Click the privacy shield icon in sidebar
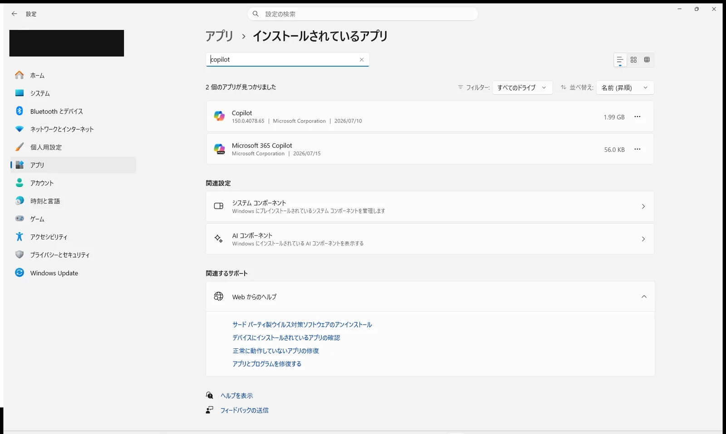The height and width of the screenshot is (434, 726). pos(19,254)
